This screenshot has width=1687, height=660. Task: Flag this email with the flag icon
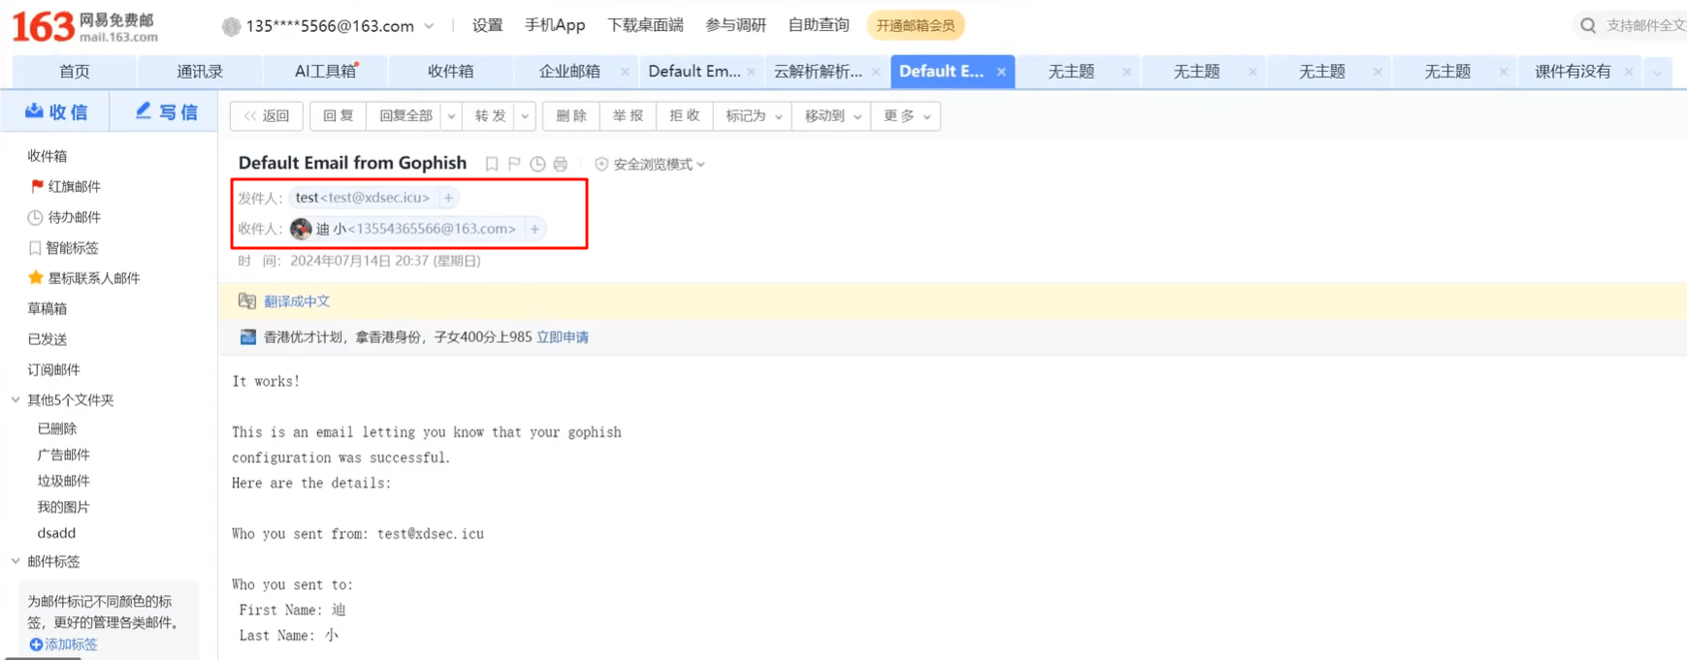[x=514, y=164]
